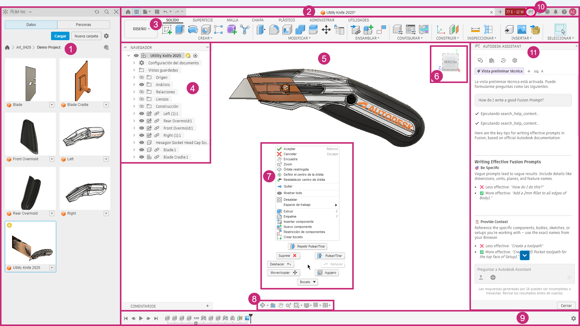580x326 pixels.
Task: Open the notifications bell
Action: 556,12
